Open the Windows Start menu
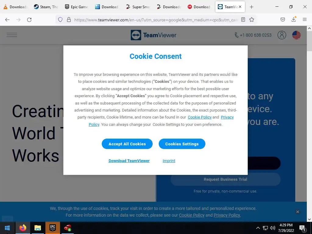 pyautogui.click(x=7, y=228)
